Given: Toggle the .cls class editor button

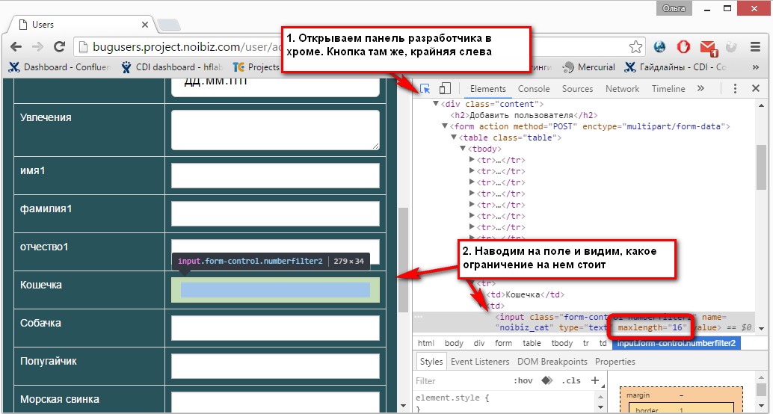Looking at the screenshot, I should point(571,381).
